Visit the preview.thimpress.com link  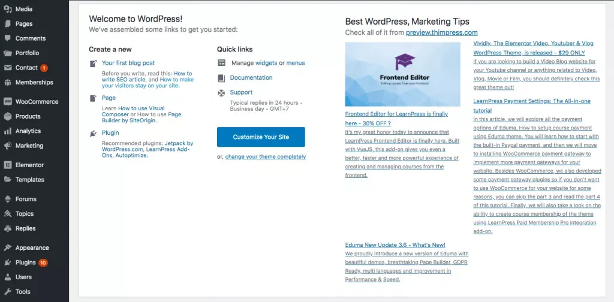point(442,32)
